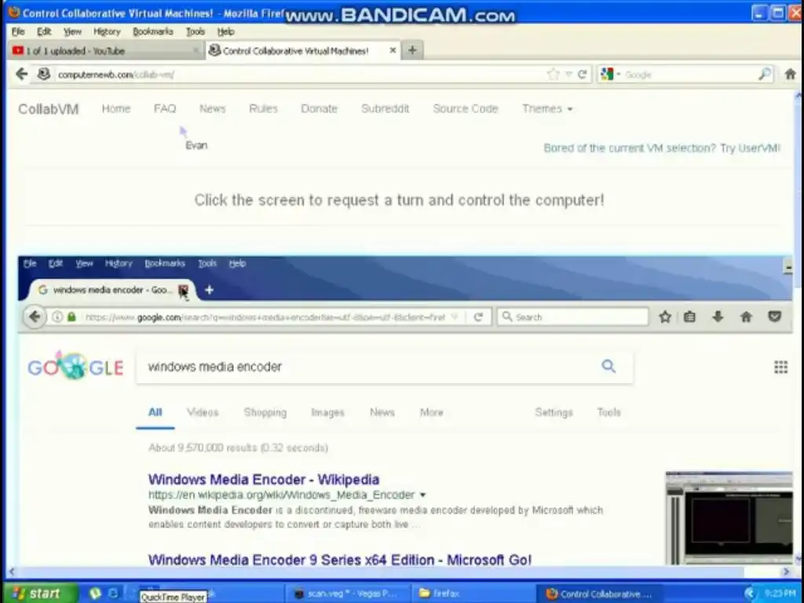
Task: Open the More results dropdown
Action: click(432, 412)
